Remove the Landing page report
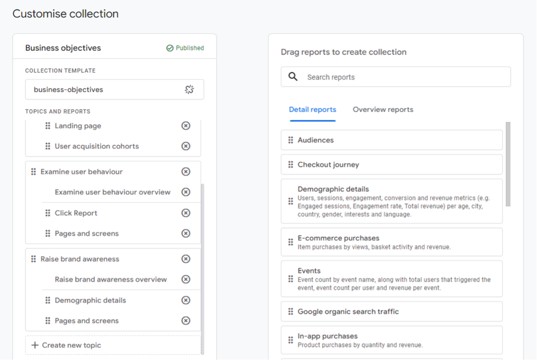 [x=186, y=126]
